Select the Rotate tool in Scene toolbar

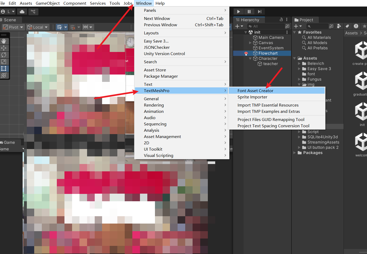coord(4,55)
